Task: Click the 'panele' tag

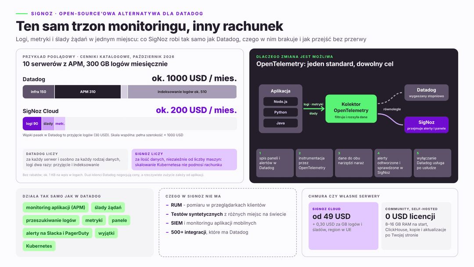Action: (x=119, y=220)
